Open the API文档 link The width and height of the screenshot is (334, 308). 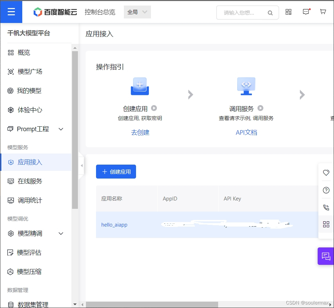pos(246,133)
